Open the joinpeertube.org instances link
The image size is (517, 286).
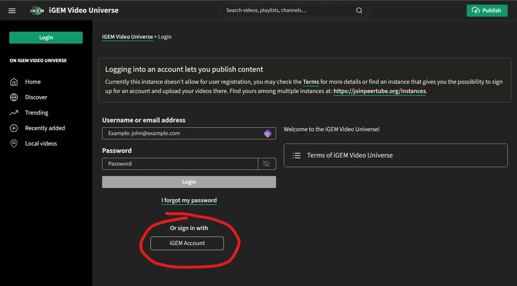coord(379,91)
